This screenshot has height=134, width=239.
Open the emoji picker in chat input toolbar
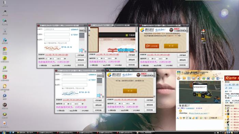[x=181, y=118]
